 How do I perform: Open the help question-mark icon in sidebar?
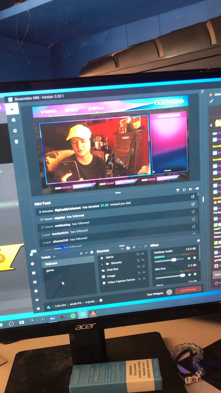tap(36, 291)
